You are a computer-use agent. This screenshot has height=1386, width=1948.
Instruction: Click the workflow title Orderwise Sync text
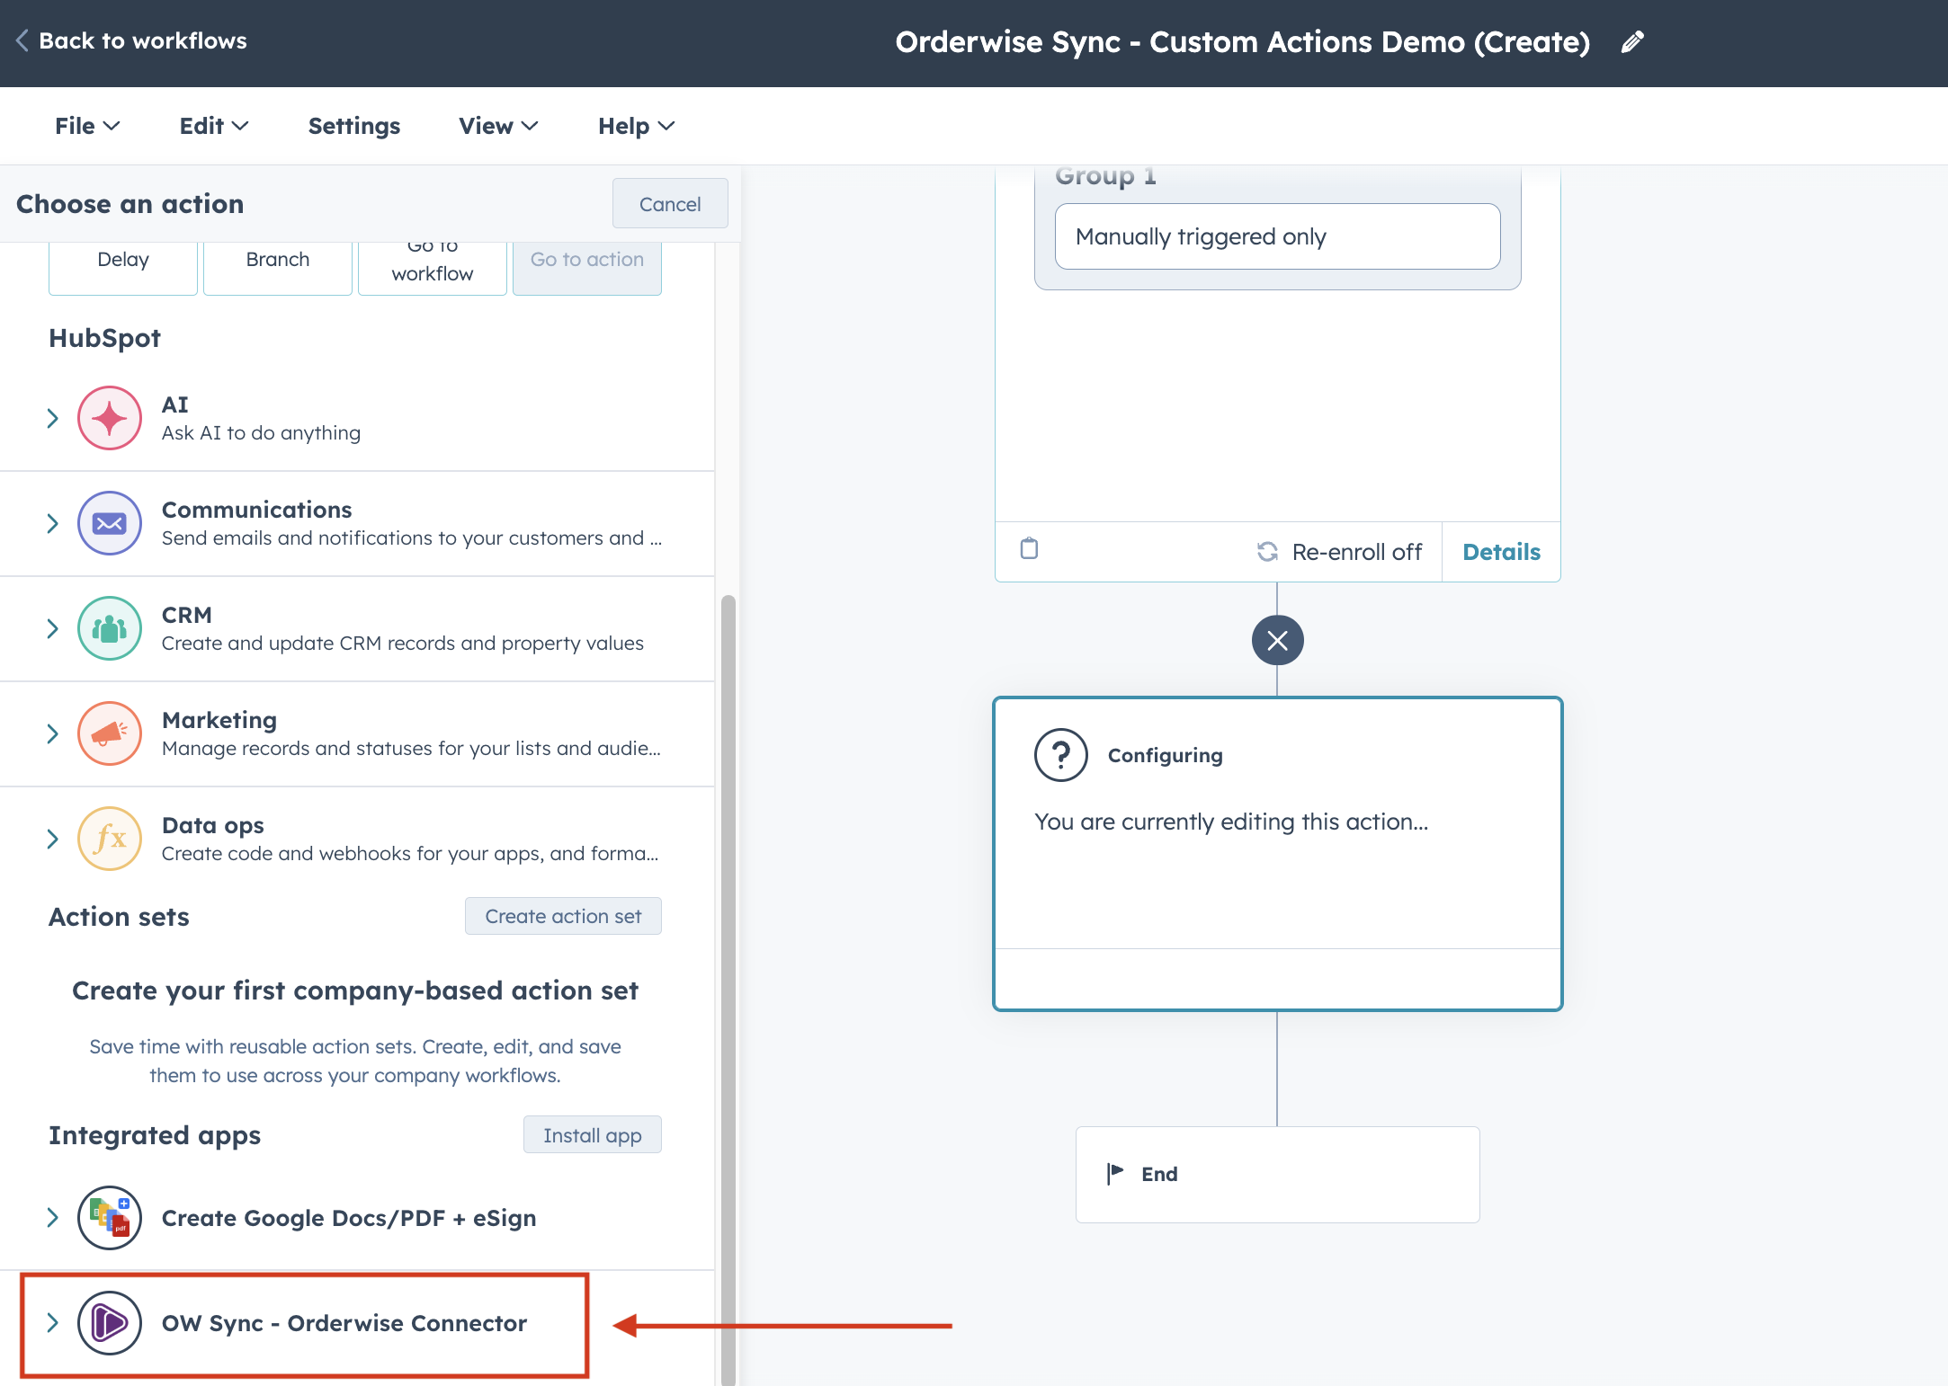click(1243, 42)
